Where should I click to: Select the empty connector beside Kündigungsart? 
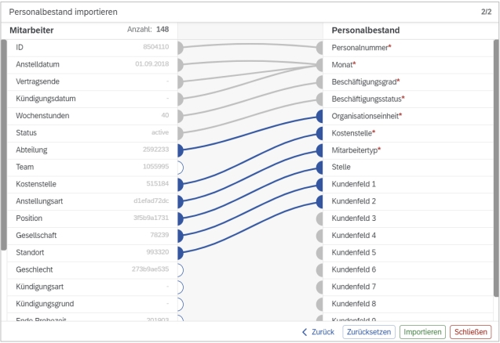point(180,287)
